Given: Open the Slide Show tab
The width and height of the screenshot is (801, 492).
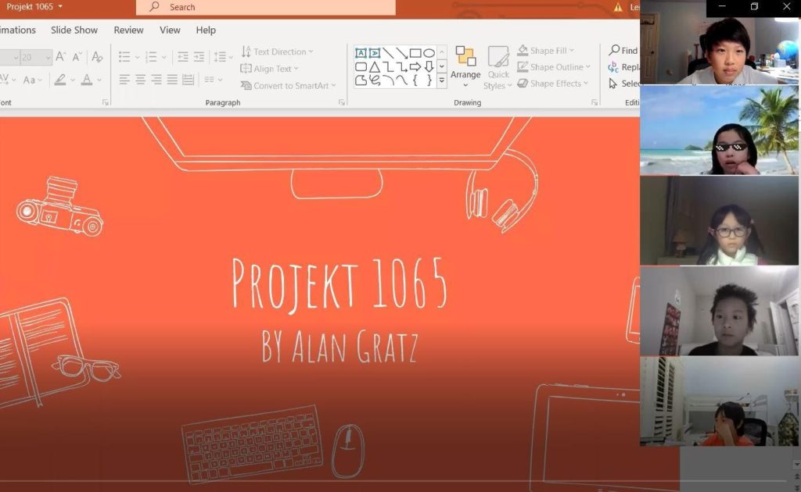Looking at the screenshot, I should point(74,30).
